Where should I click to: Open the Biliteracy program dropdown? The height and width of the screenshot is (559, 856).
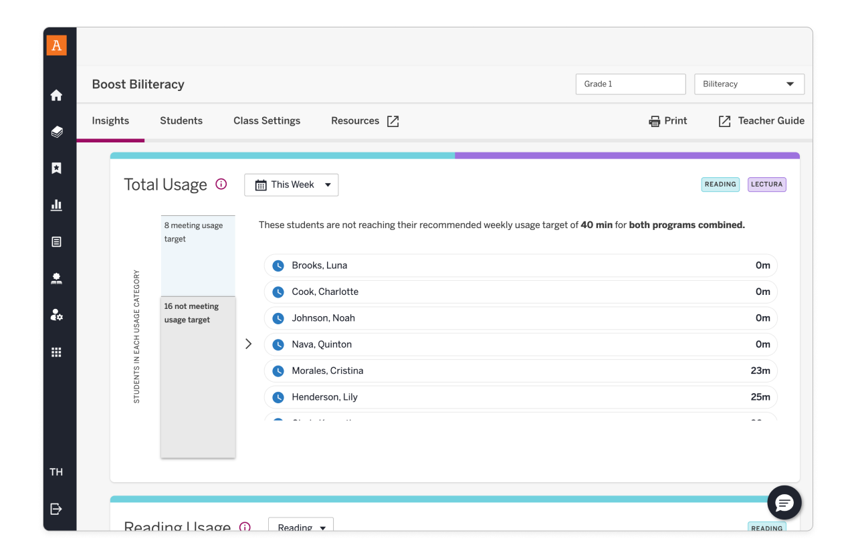coord(749,84)
